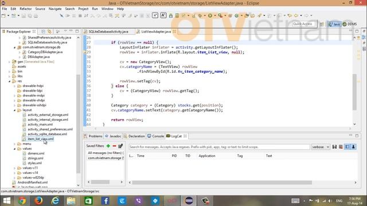Toggle Link with Editor in Package Explorer
Viewport: 367px width, 206px height.
pyautogui.click(x=49, y=31)
